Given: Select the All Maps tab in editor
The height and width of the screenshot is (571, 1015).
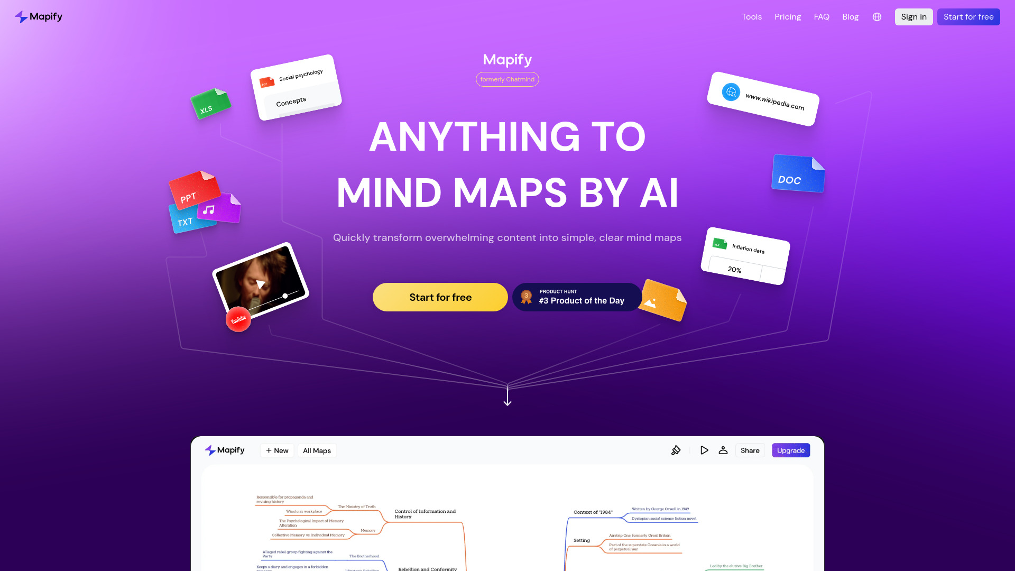Looking at the screenshot, I should [x=317, y=450].
